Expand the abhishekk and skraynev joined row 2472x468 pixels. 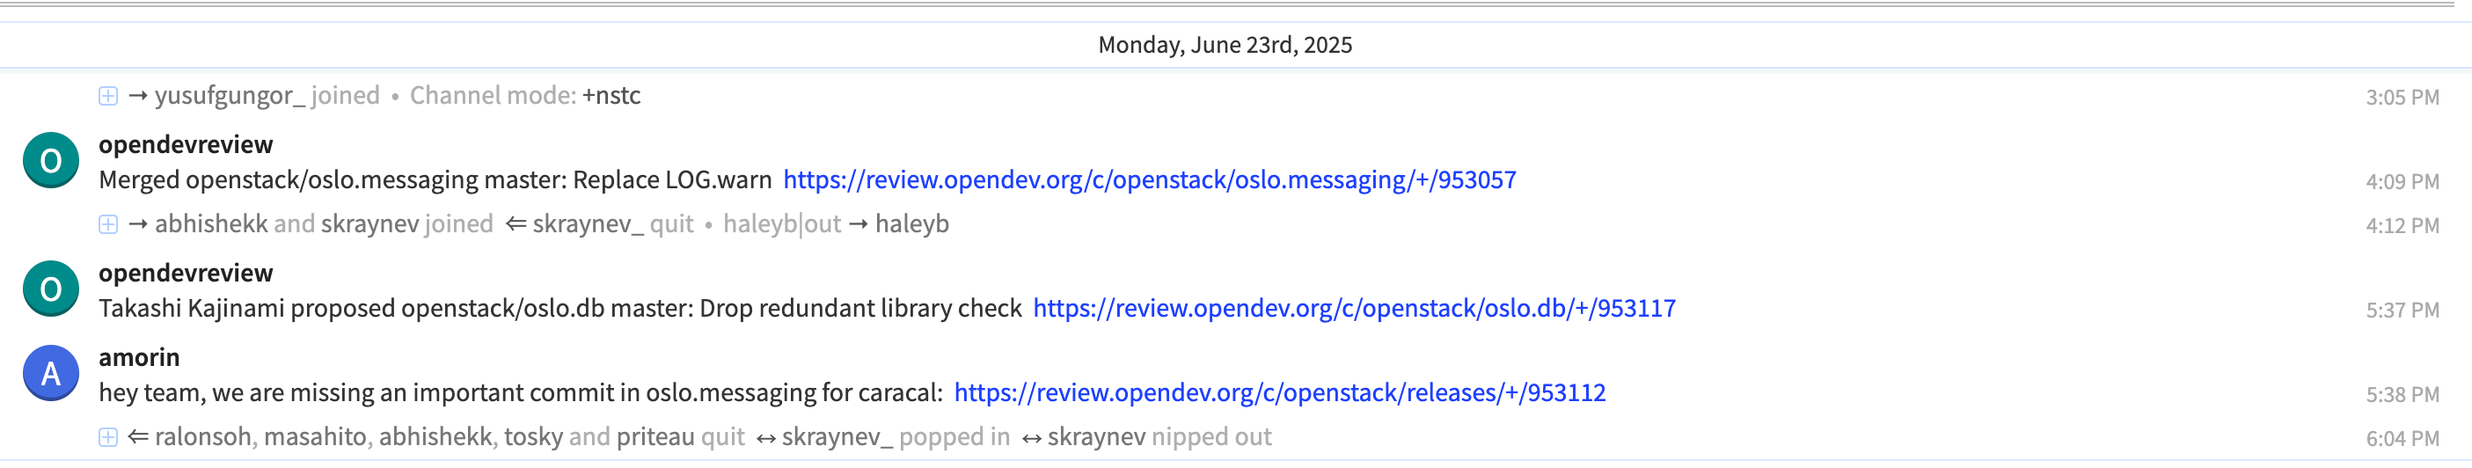pos(108,224)
